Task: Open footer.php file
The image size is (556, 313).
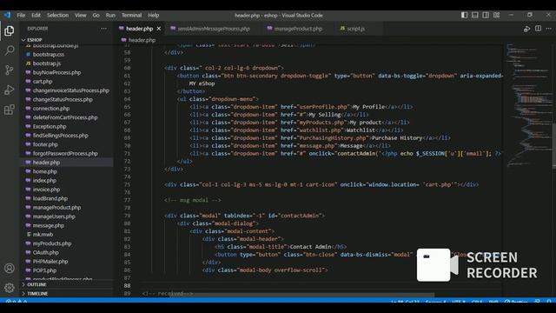Action: [x=45, y=144]
